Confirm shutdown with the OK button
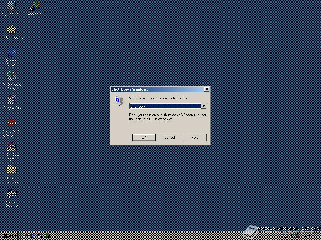This screenshot has height=240, width=321. click(x=144, y=137)
